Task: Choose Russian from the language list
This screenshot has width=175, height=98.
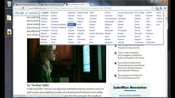Action: click(x=121, y=39)
